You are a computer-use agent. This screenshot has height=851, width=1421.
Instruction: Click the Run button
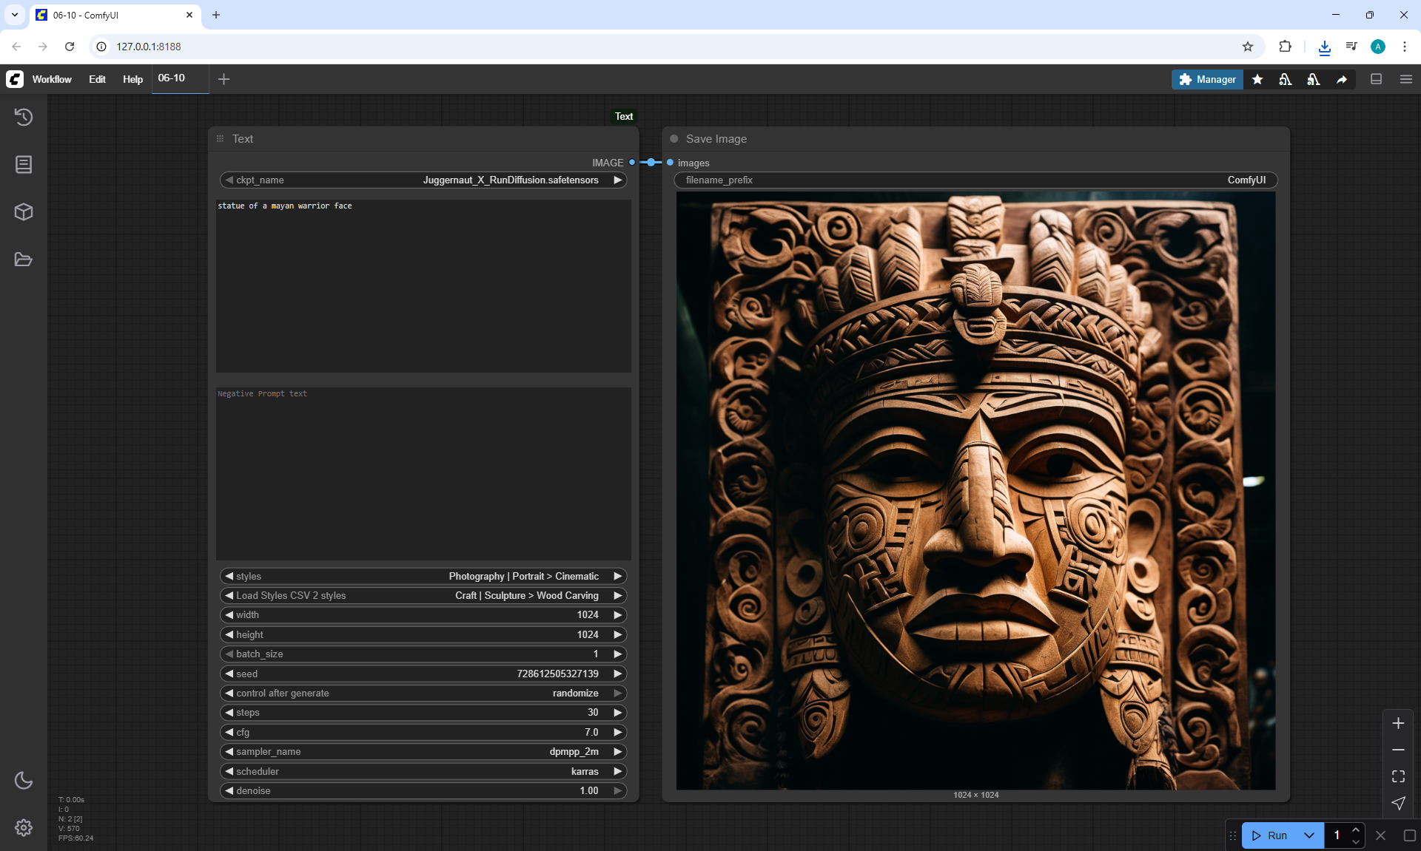1270,835
